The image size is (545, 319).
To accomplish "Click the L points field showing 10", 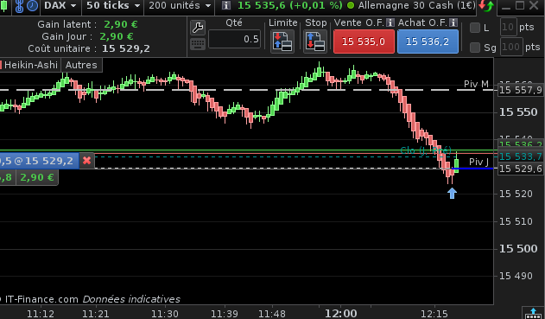I will (508, 27).
